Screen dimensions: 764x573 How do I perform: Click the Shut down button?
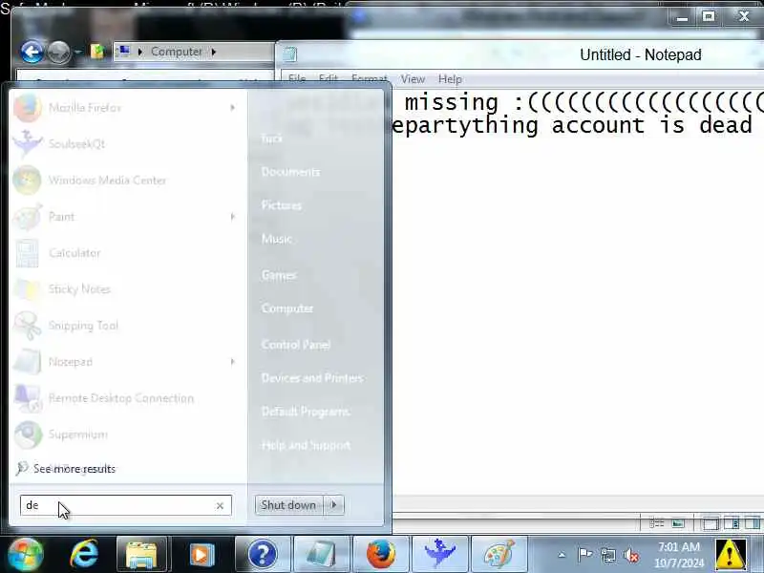(x=288, y=505)
